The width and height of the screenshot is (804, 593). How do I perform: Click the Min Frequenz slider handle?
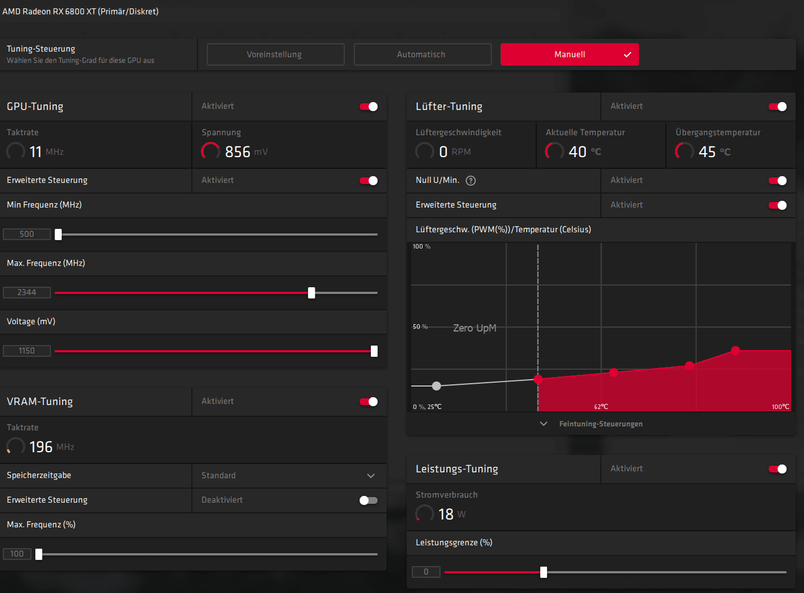tap(58, 235)
